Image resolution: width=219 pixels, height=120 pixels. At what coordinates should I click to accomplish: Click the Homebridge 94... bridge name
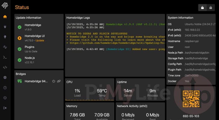coord(36,81)
